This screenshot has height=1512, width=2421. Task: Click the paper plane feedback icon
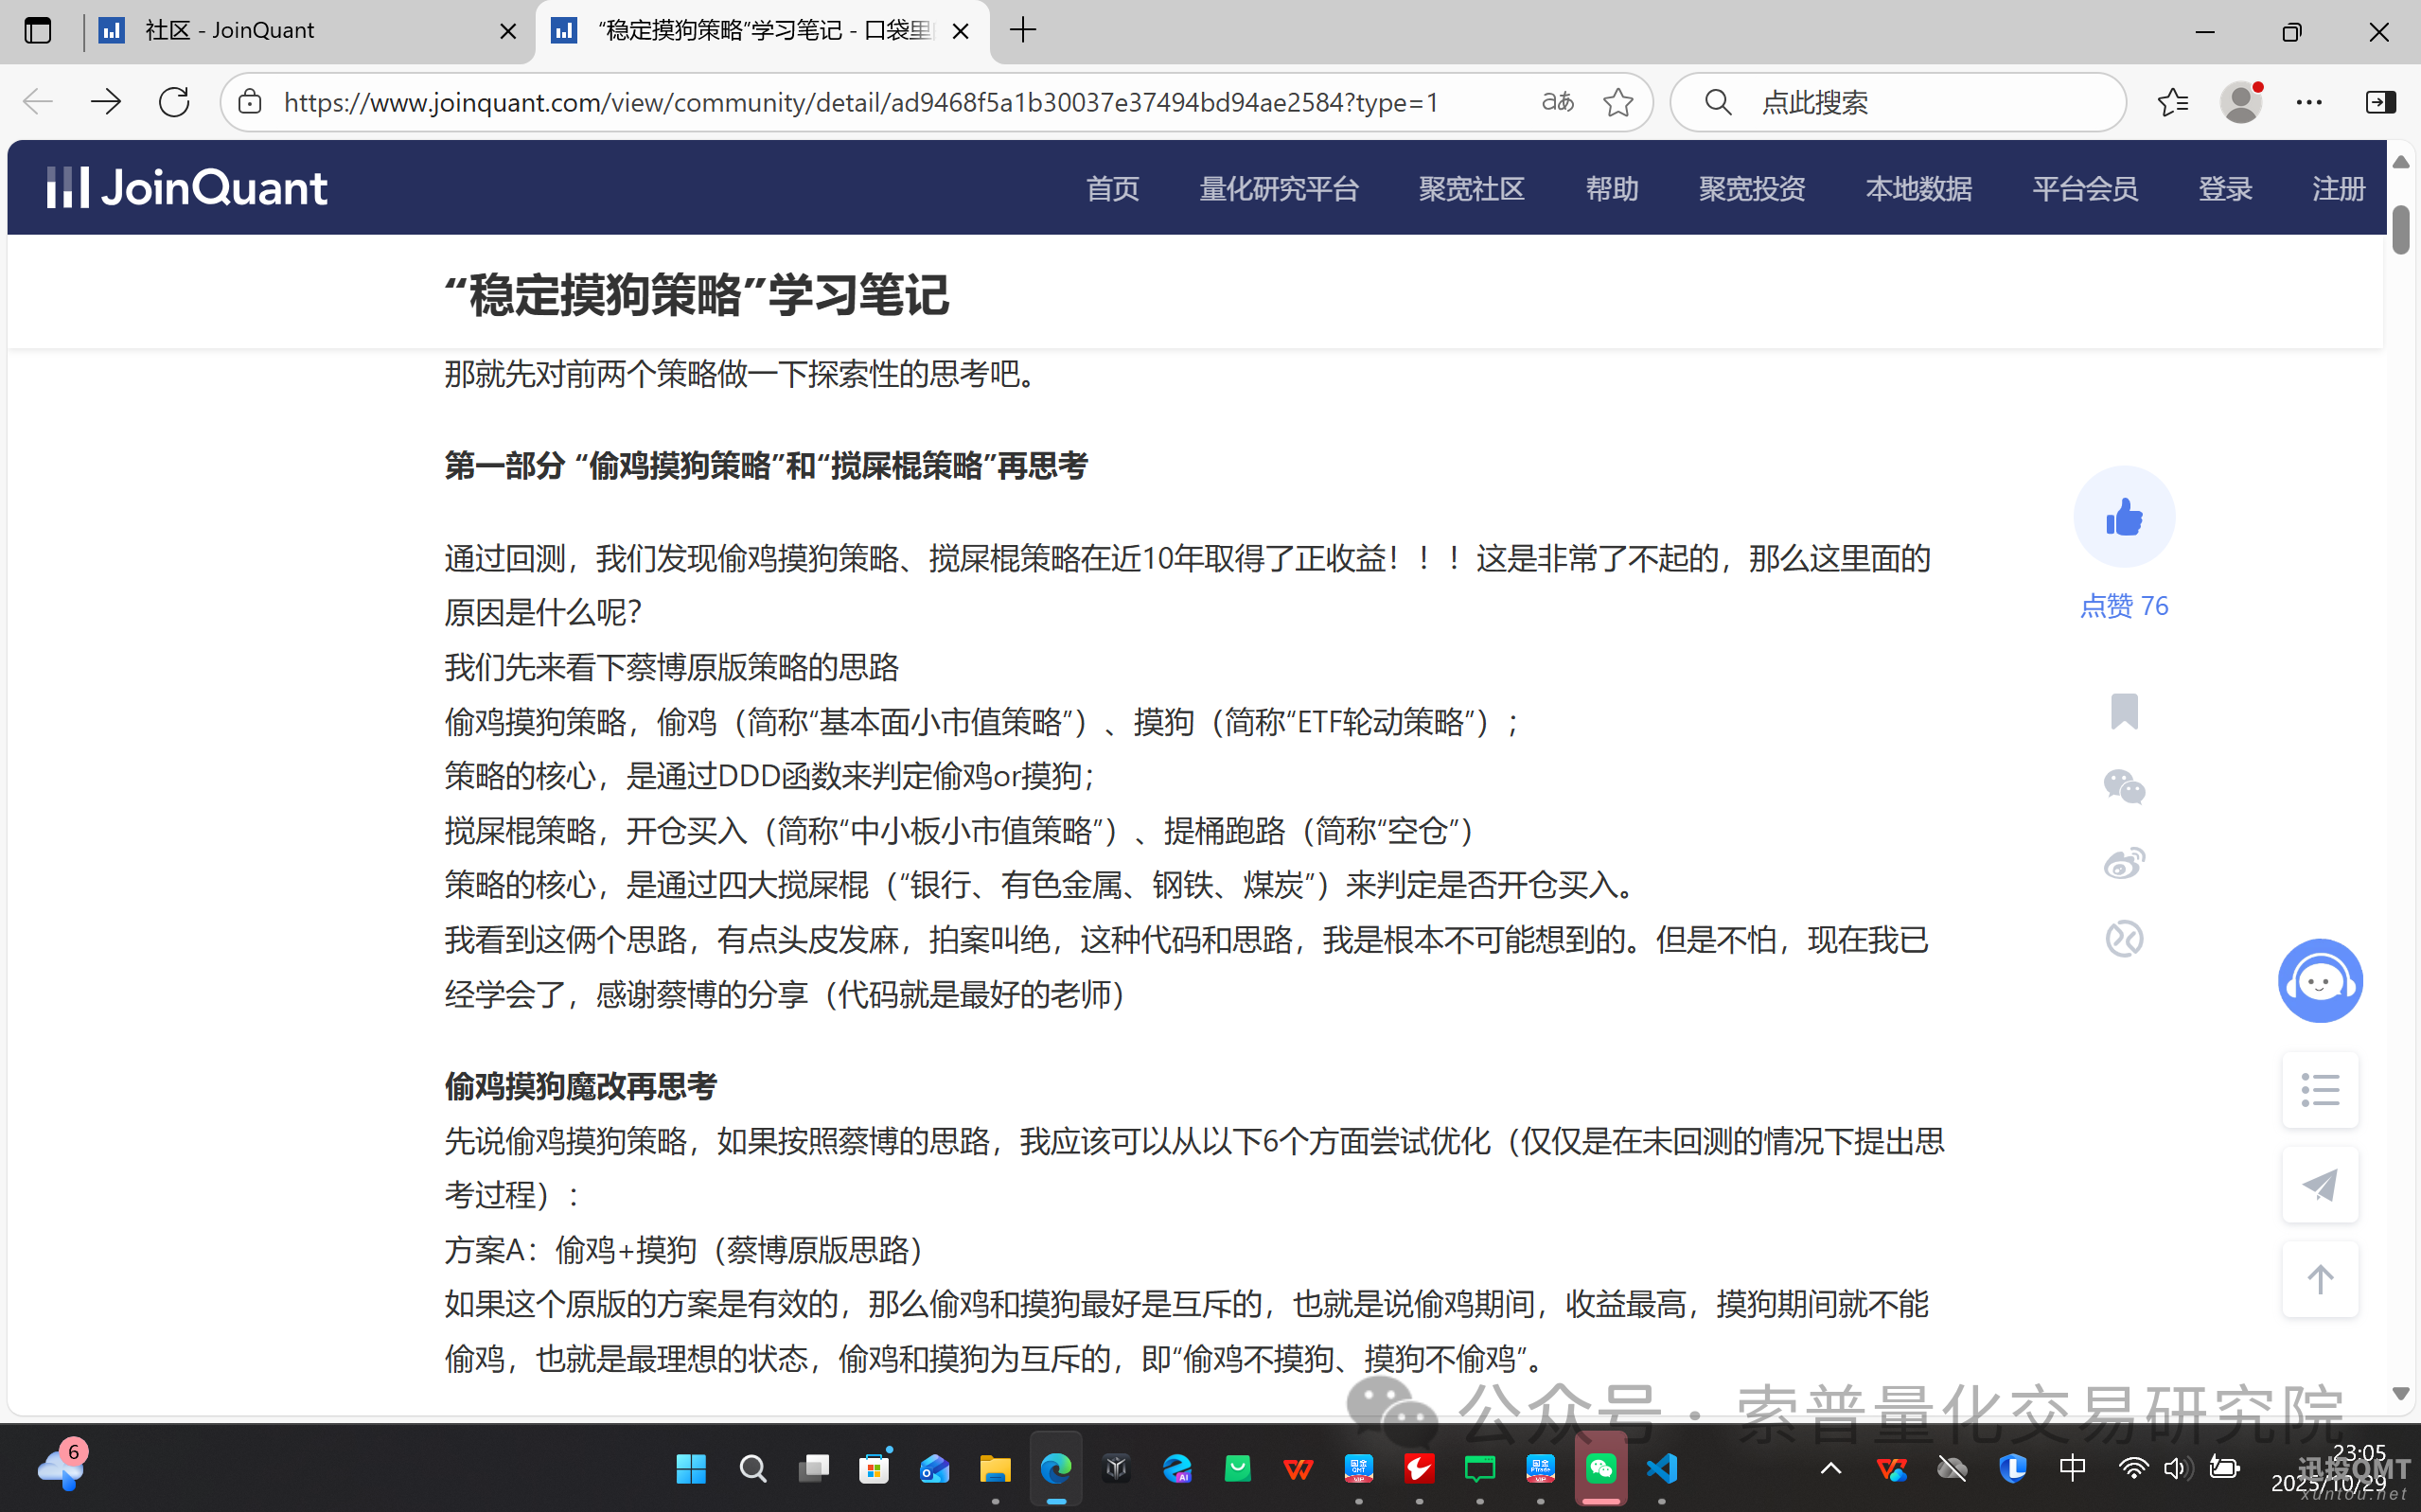[2320, 1185]
